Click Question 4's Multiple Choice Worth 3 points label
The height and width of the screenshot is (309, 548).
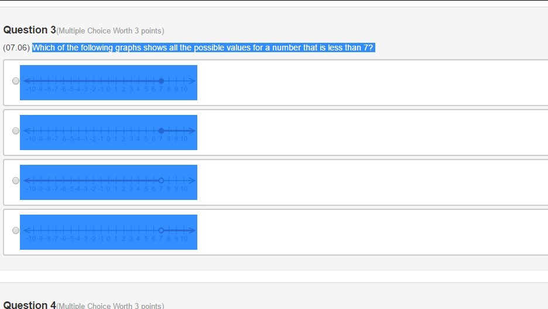[110, 305]
